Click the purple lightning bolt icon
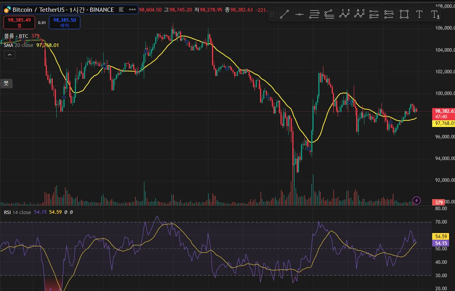Image resolution: width=455 pixels, height=291 pixels. tap(416, 200)
